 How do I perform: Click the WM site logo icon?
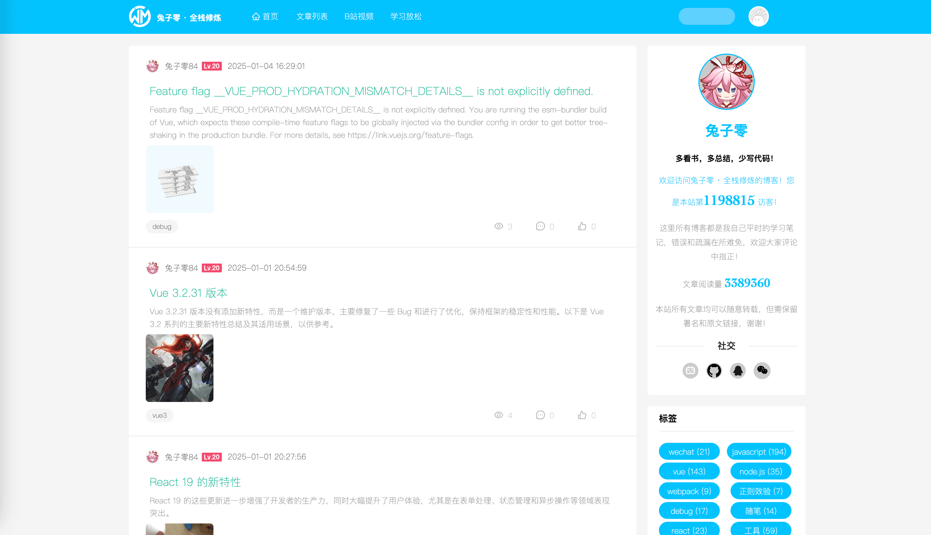(140, 17)
